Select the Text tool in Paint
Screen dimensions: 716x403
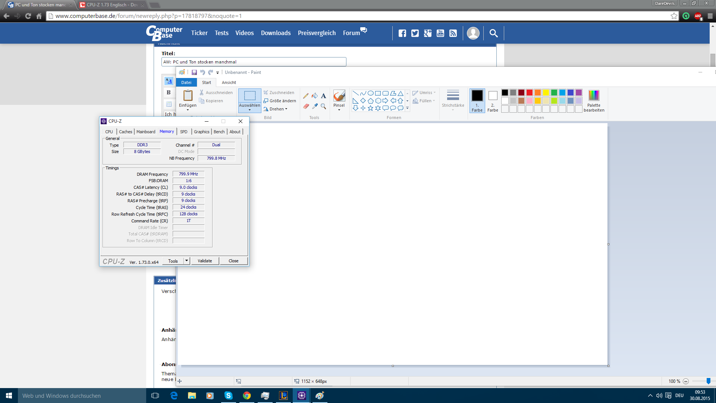click(323, 96)
